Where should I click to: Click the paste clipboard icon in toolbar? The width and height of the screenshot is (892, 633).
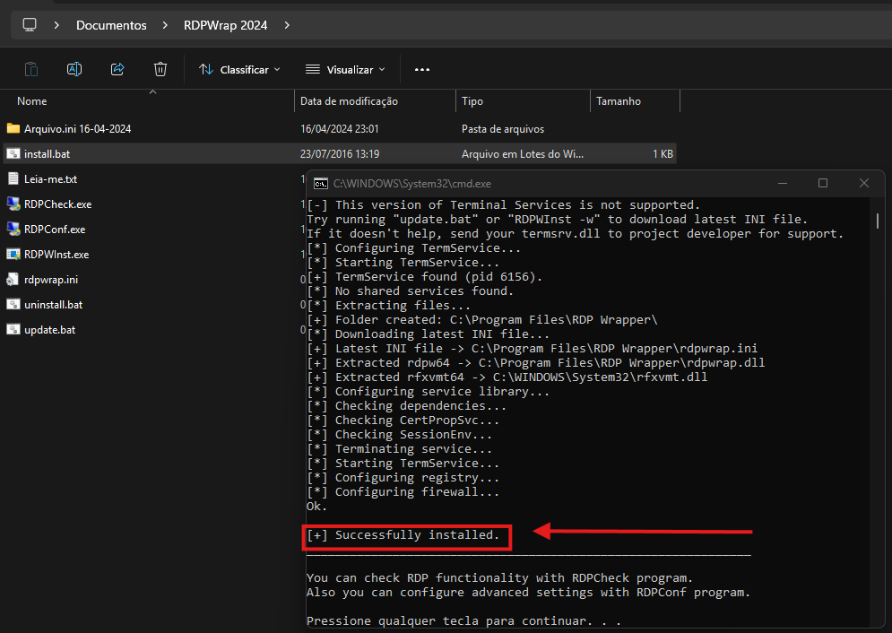click(31, 69)
